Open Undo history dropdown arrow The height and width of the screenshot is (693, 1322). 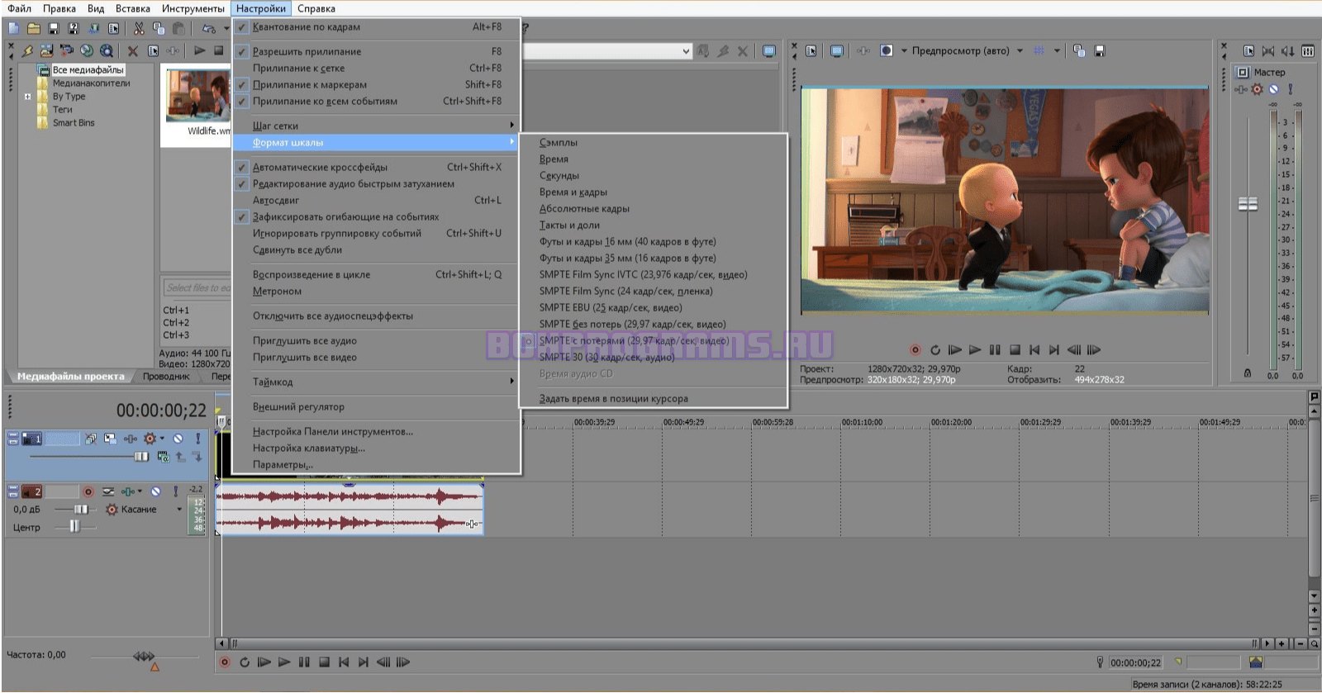(x=226, y=28)
